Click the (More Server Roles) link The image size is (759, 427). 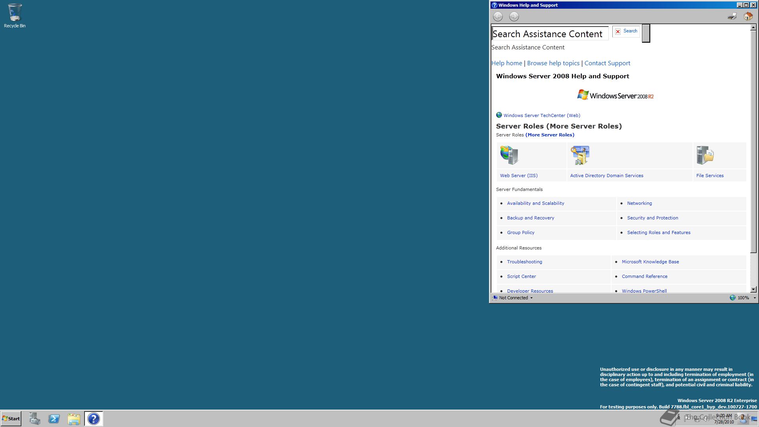point(549,135)
